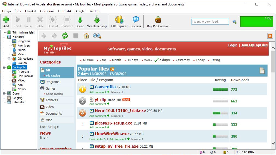The width and height of the screenshot is (276, 155).
Task: Open the Games category
Action: (51, 89)
